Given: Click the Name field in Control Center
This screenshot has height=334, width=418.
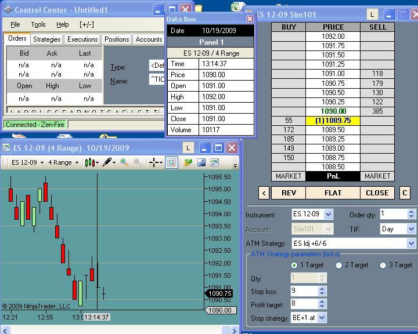Looking at the screenshot, I should [157, 79].
